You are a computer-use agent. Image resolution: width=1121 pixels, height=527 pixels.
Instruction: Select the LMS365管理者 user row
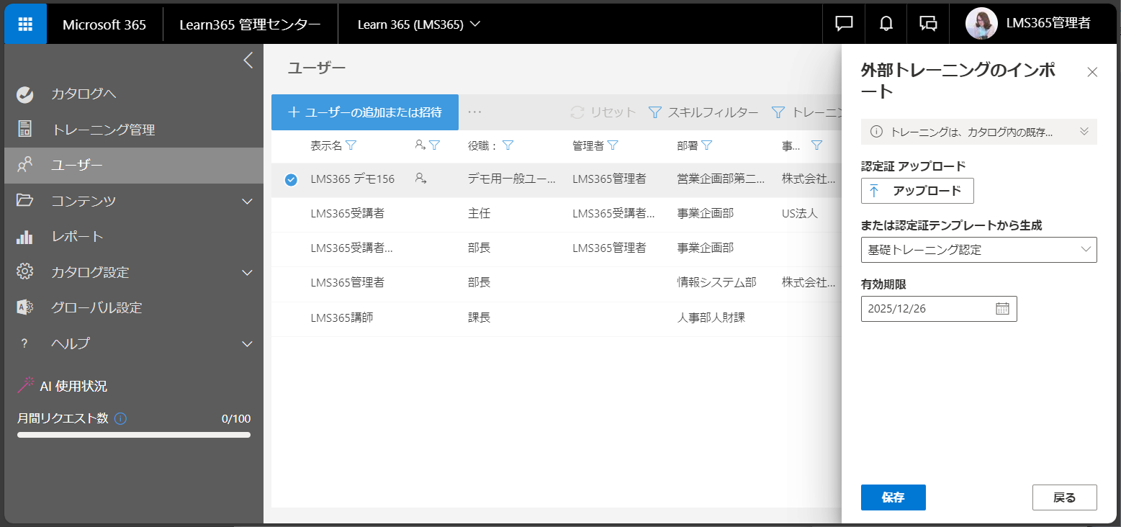556,284
